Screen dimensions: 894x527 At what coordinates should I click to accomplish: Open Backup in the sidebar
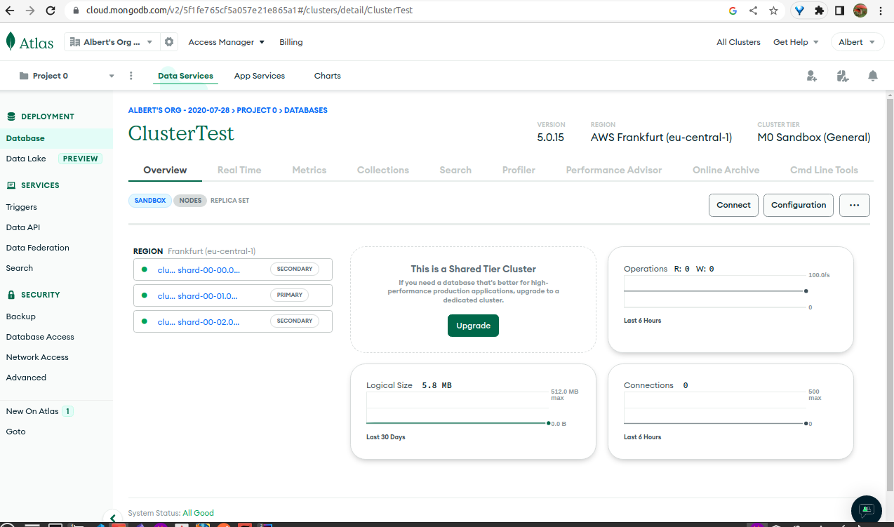tap(20, 316)
